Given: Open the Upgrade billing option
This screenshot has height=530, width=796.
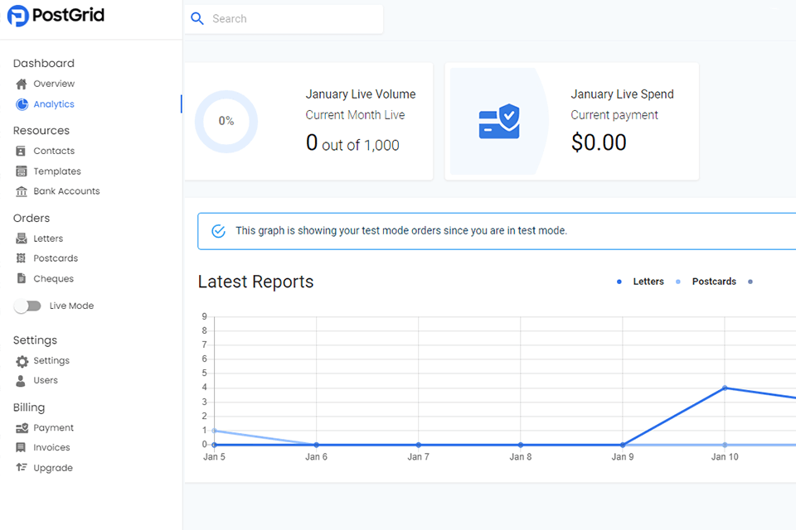Looking at the screenshot, I should tap(52, 468).
